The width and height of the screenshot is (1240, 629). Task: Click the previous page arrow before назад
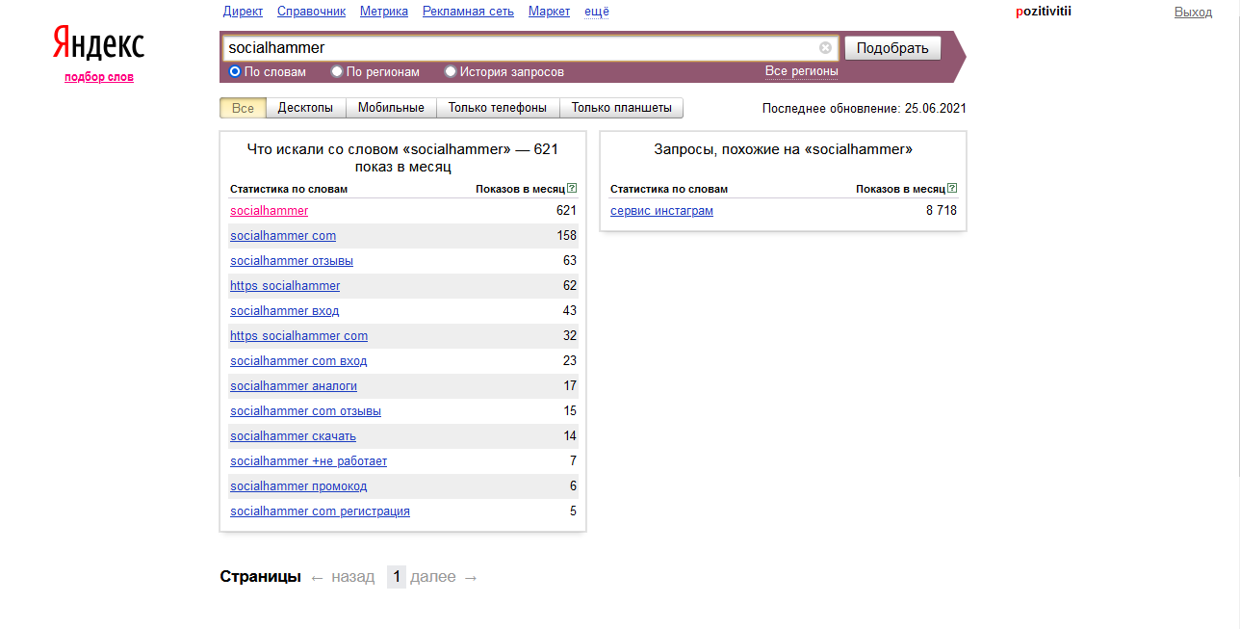[318, 577]
